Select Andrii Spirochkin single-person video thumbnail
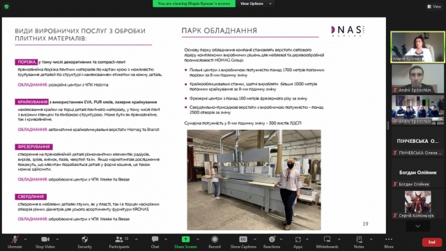446x251 pixels. click(417, 78)
